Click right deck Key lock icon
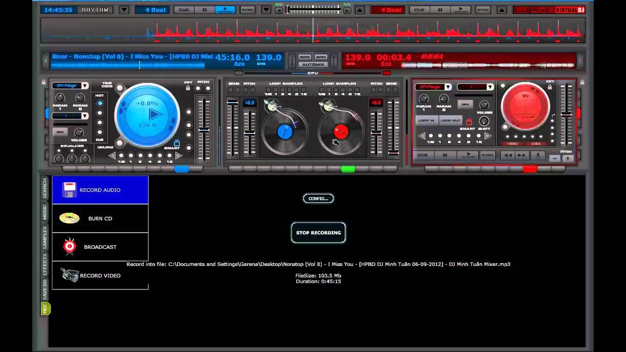This screenshot has width=626, height=352. click(550, 87)
